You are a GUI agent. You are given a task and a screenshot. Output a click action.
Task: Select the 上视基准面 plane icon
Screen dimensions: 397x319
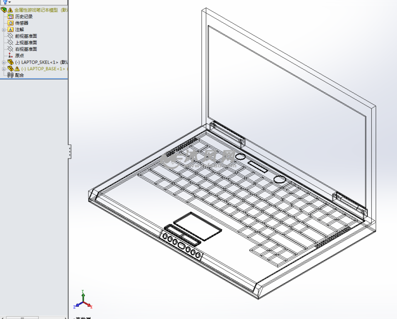[x=11, y=43]
